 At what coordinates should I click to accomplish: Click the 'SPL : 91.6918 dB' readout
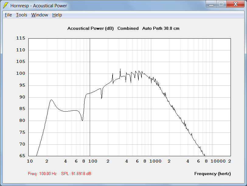tap(76, 174)
